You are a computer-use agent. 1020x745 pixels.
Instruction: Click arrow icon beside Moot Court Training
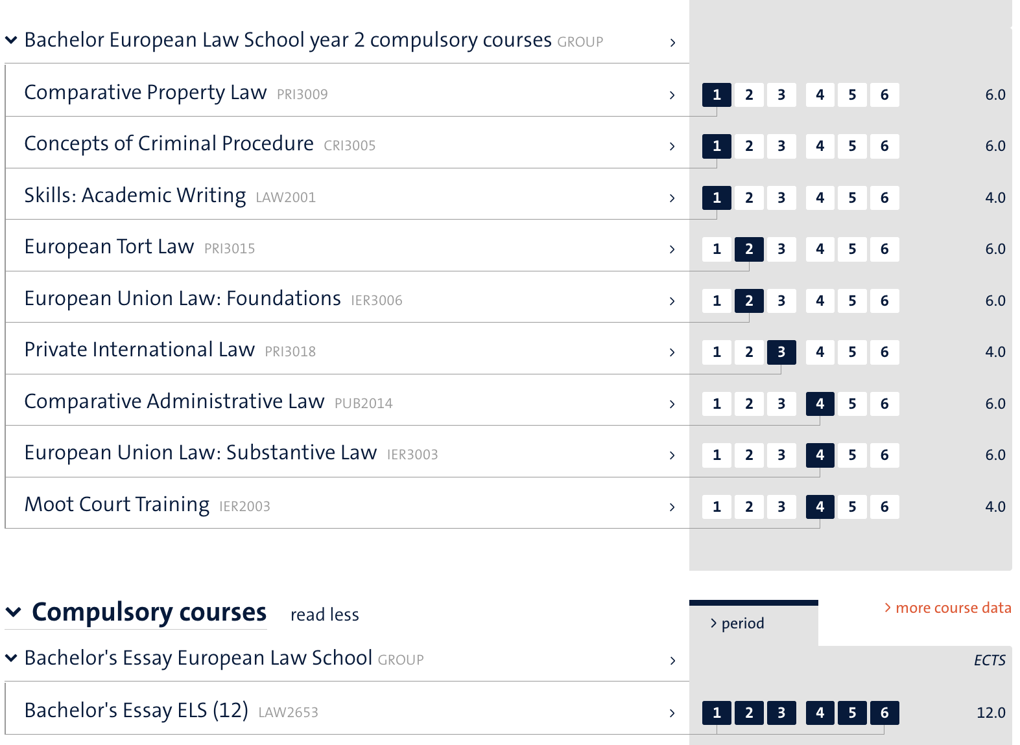click(672, 507)
